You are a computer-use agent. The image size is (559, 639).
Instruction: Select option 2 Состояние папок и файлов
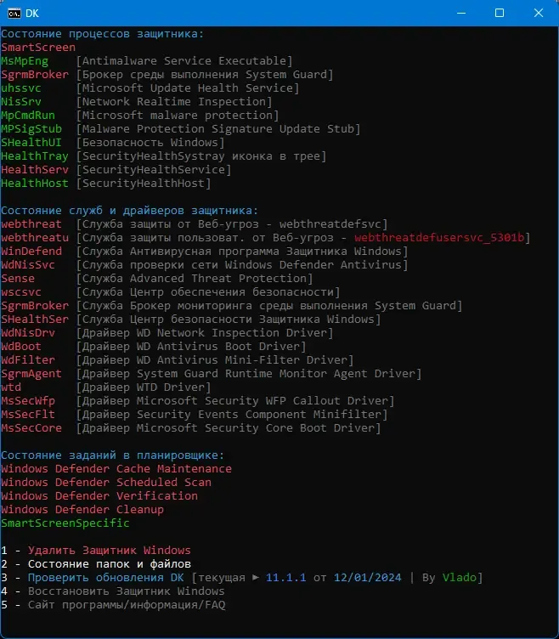109,563
